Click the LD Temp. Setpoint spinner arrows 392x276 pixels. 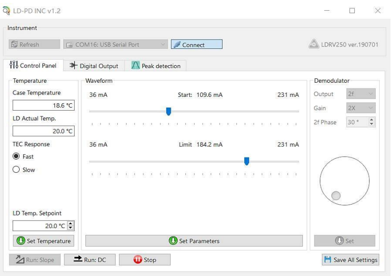click(x=71, y=226)
